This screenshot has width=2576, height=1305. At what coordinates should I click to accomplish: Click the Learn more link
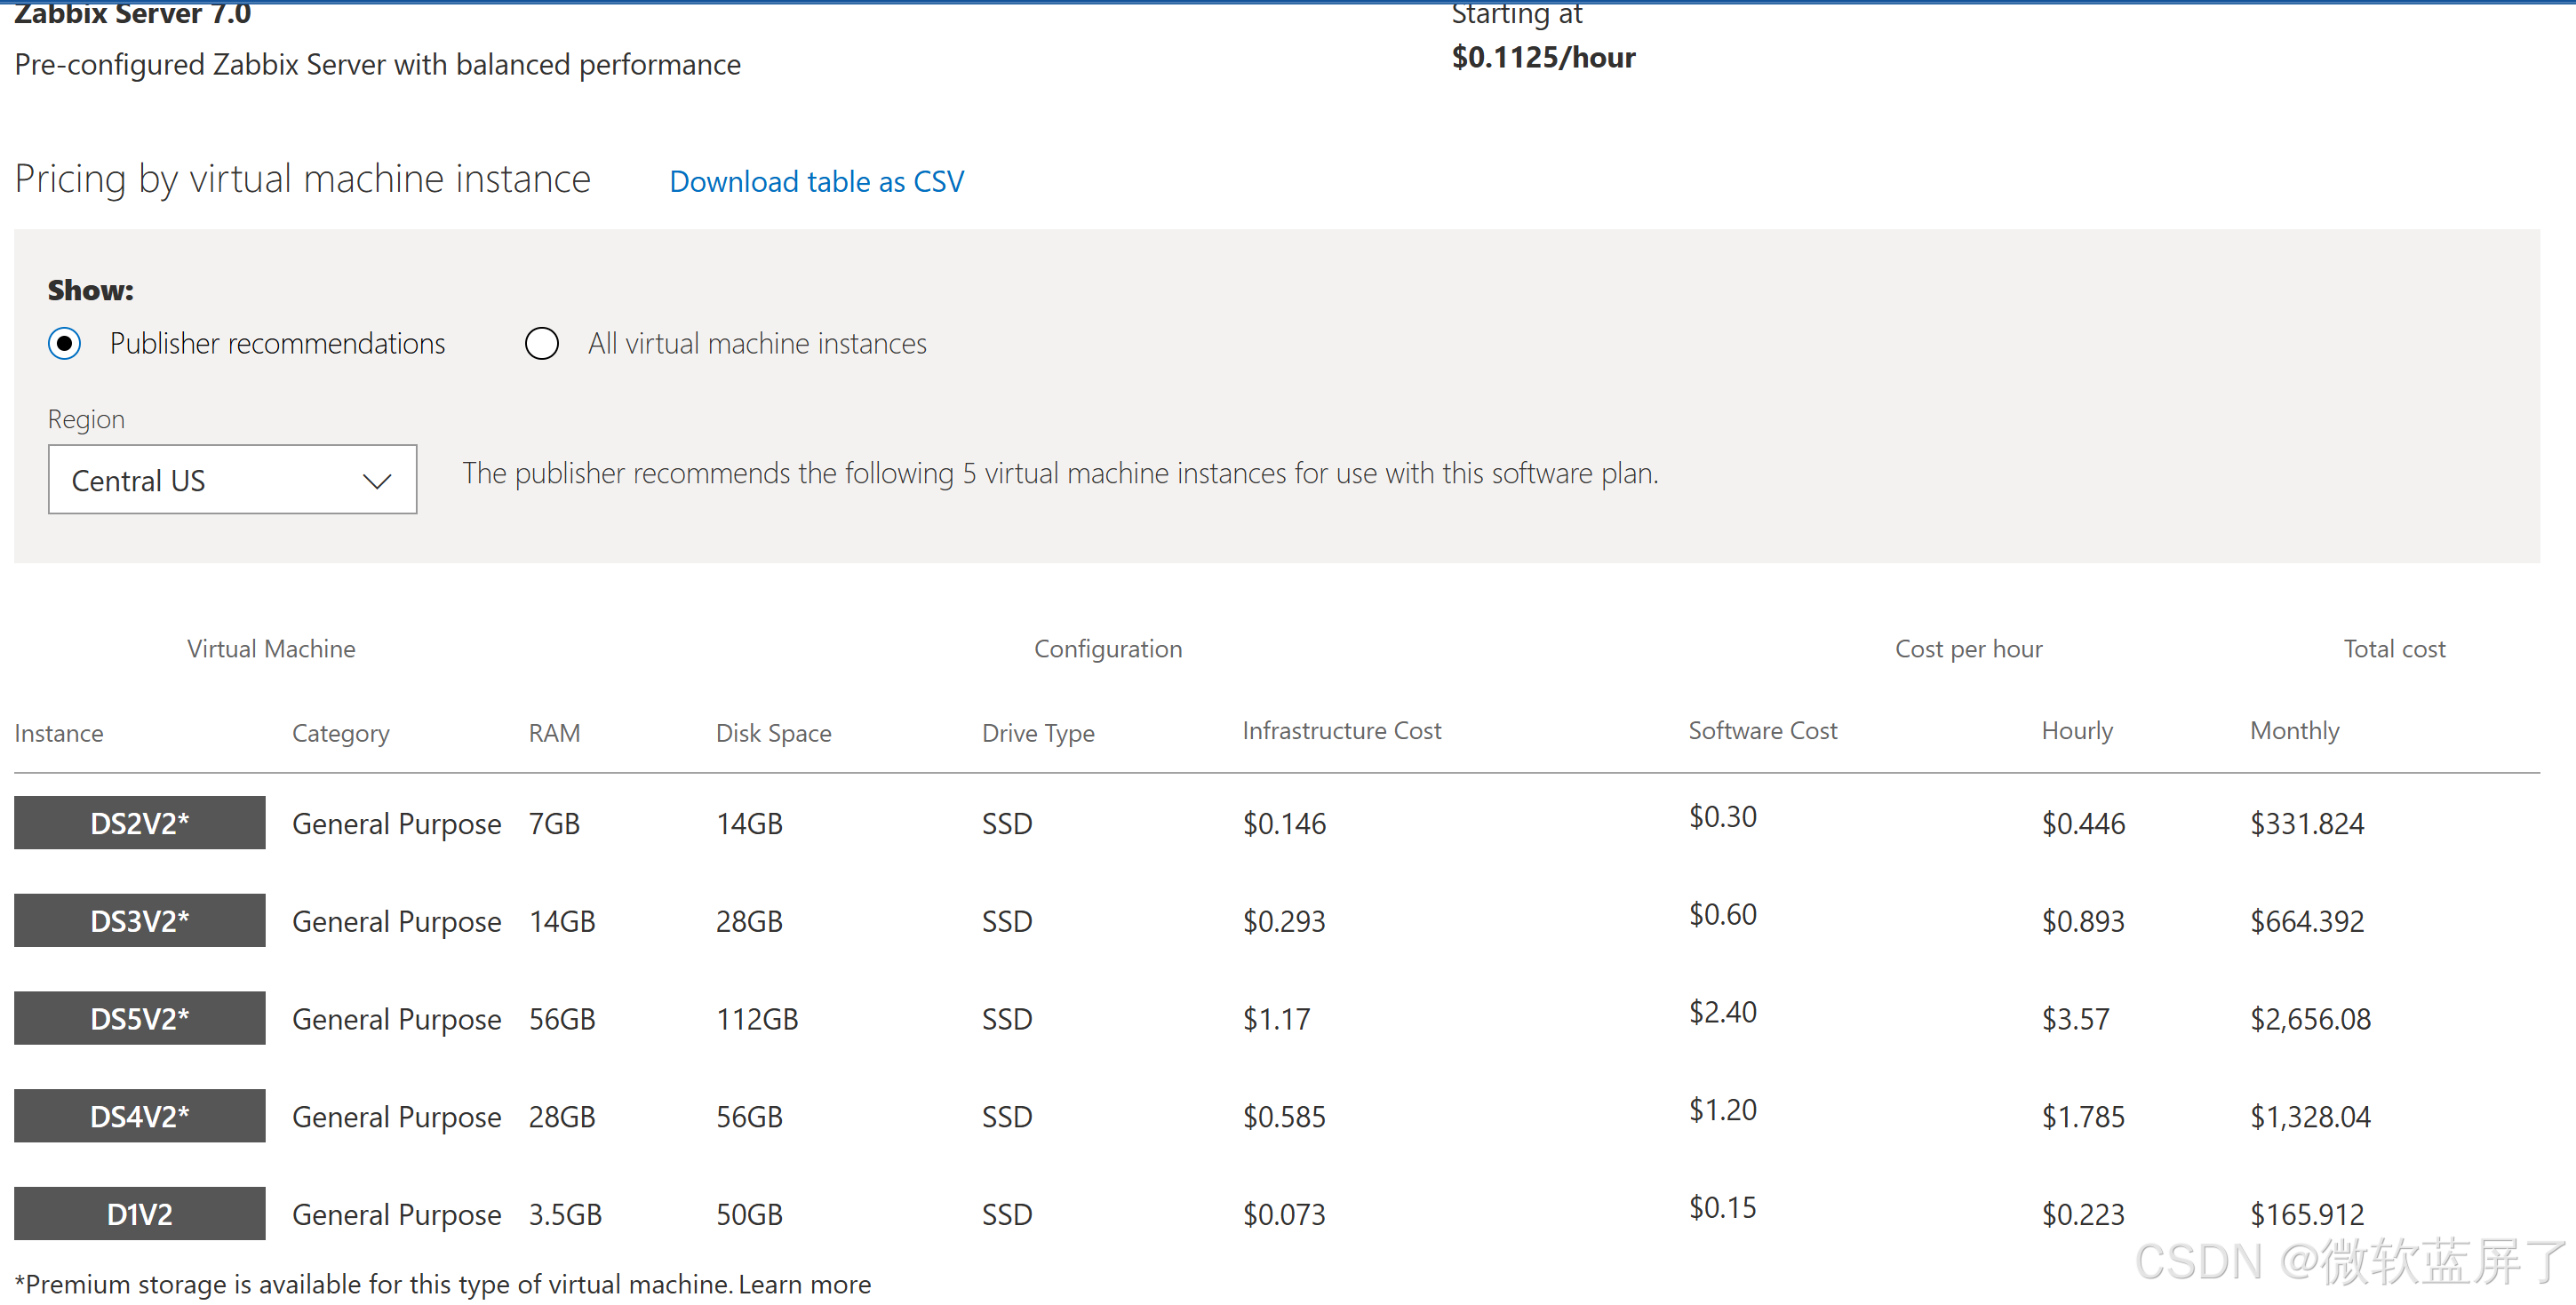804,1283
